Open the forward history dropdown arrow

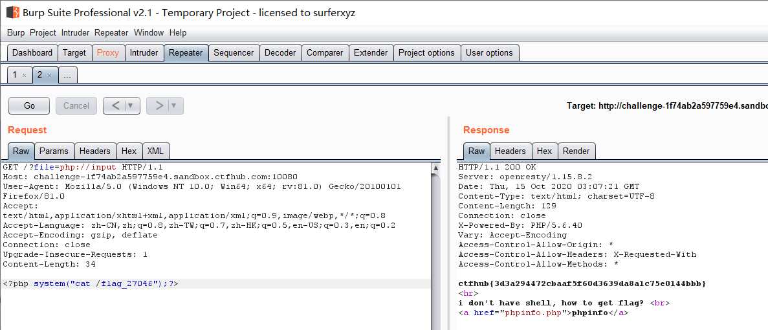[174, 105]
